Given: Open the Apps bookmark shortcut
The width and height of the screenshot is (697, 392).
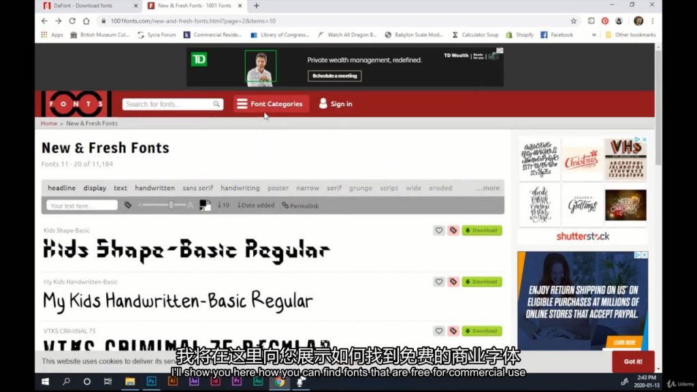Looking at the screenshot, I should pyautogui.click(x=52, y=35).
